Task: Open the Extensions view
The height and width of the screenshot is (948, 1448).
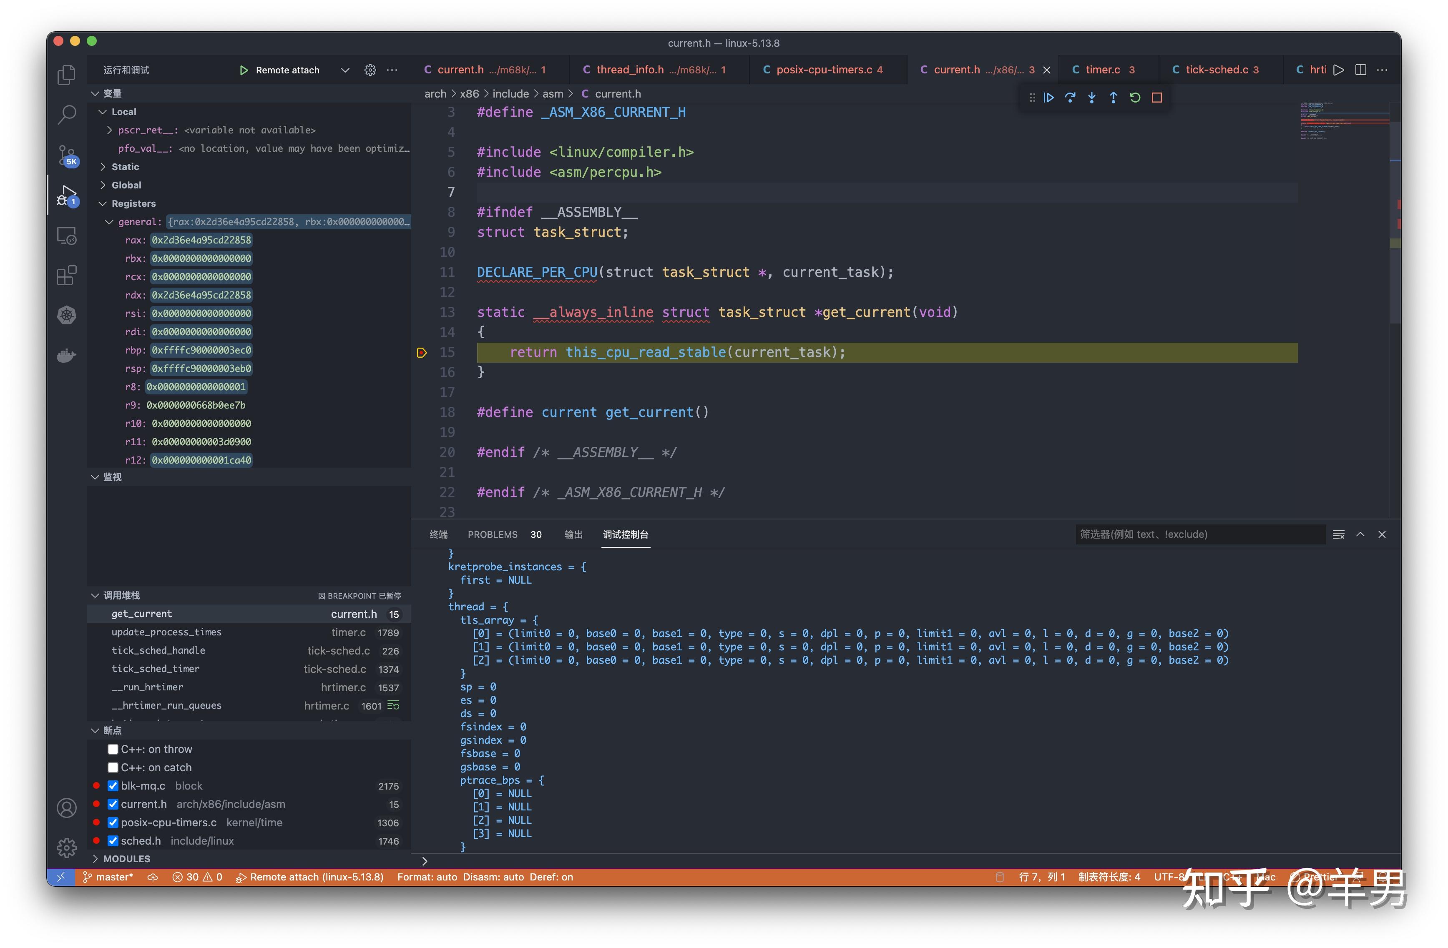Action: click(66, 276)
